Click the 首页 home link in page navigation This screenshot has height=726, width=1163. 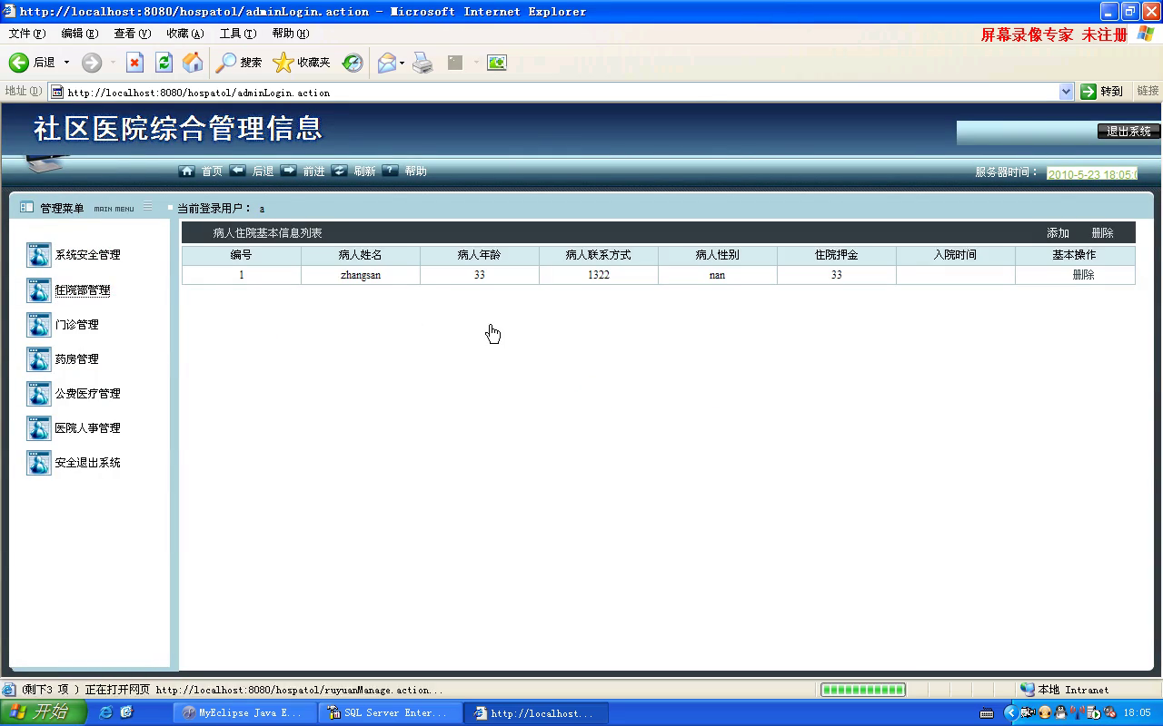click(212, 172)
